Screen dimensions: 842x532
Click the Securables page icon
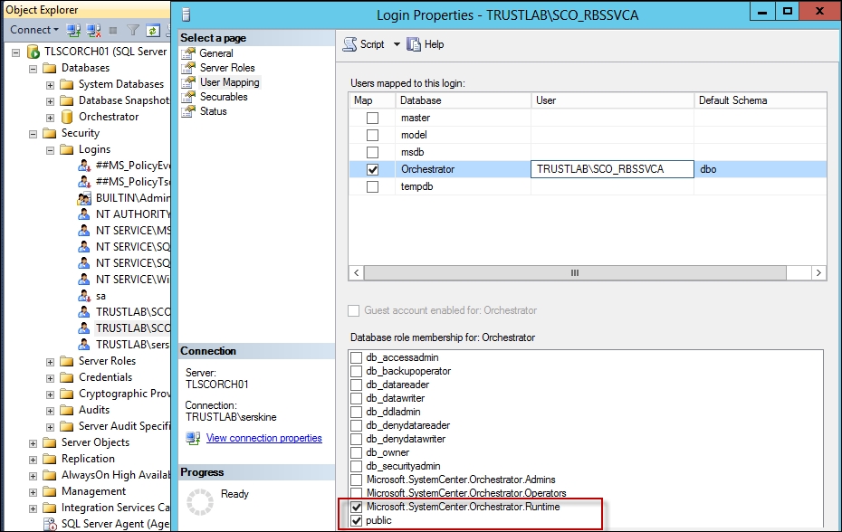[188, 97]
